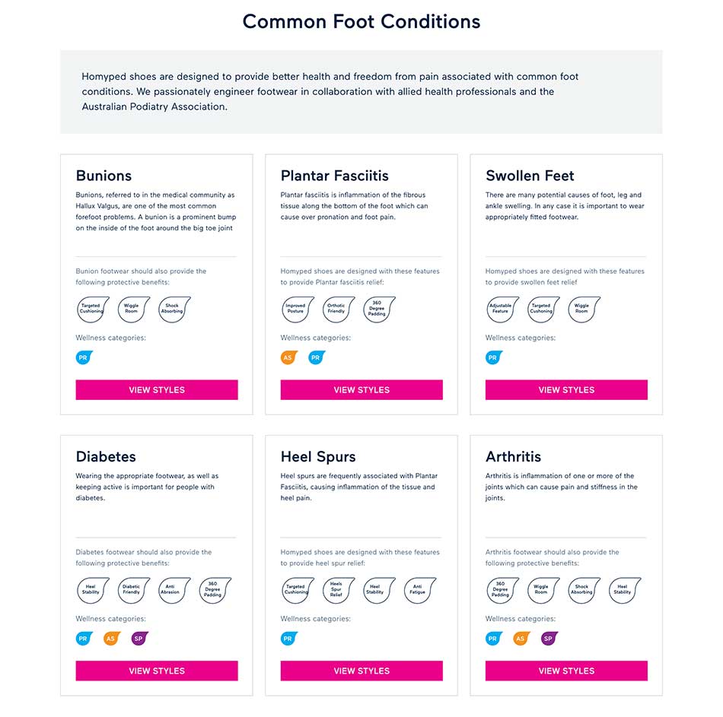Select the purple SP badge in Diabetes card

pyautogui.click(x=140, y=639)
